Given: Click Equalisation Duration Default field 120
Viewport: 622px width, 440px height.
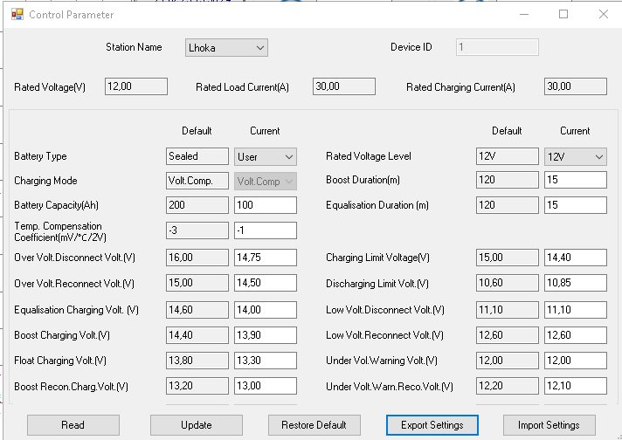Looking at the screenshot, I should [x=508, y=205].
